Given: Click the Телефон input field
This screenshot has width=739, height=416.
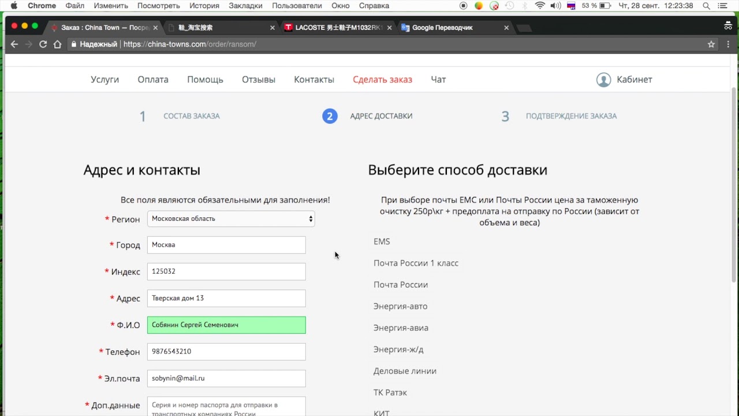Looking at the screenshot, I should point(226,352).
